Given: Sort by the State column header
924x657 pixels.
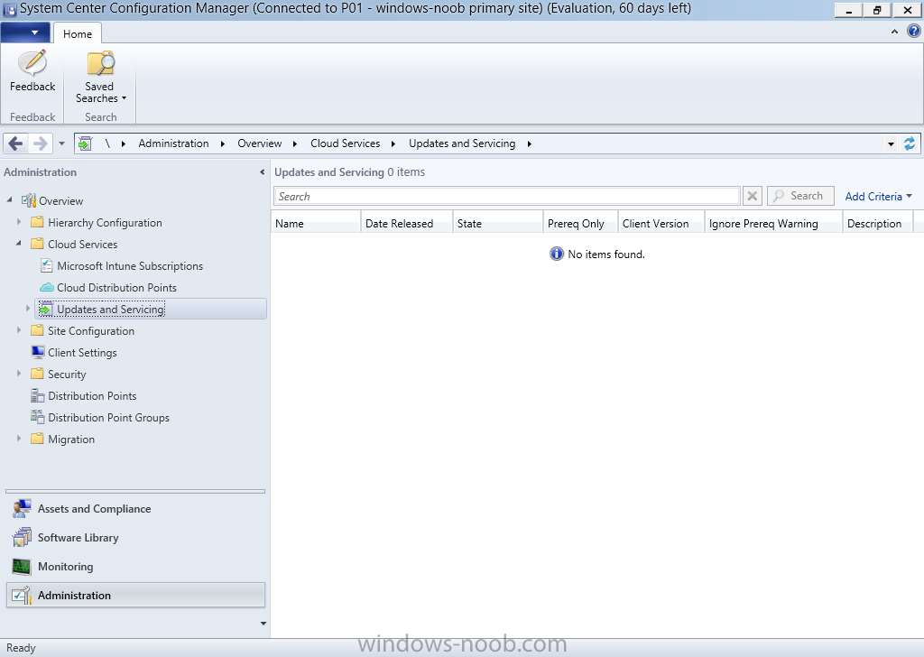Looking at the screenshot, I should coord(497,223).
